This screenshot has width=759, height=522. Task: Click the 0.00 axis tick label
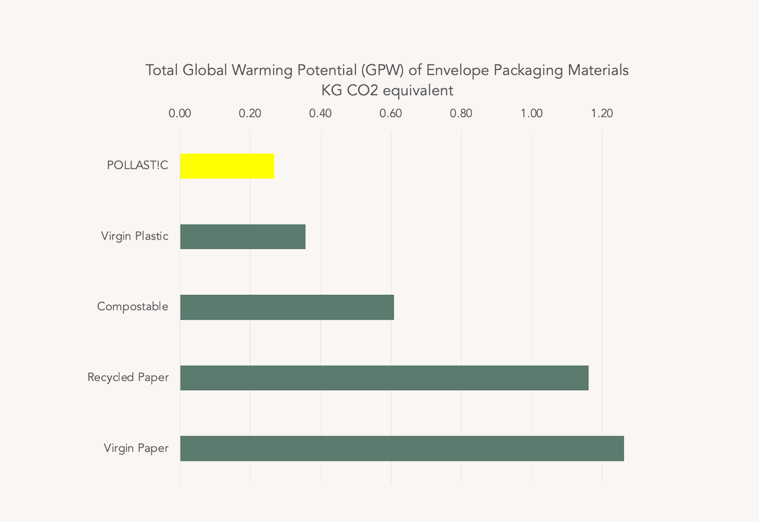[180, 113]
